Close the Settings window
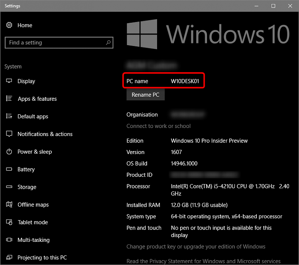 click(x=290, y=6)
